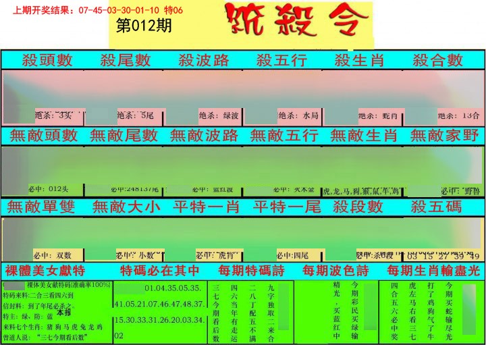Image resolution: width=486 pixels, height=345 pixels.
Task: Click the 無敵波路 heading
Action: 203,136
